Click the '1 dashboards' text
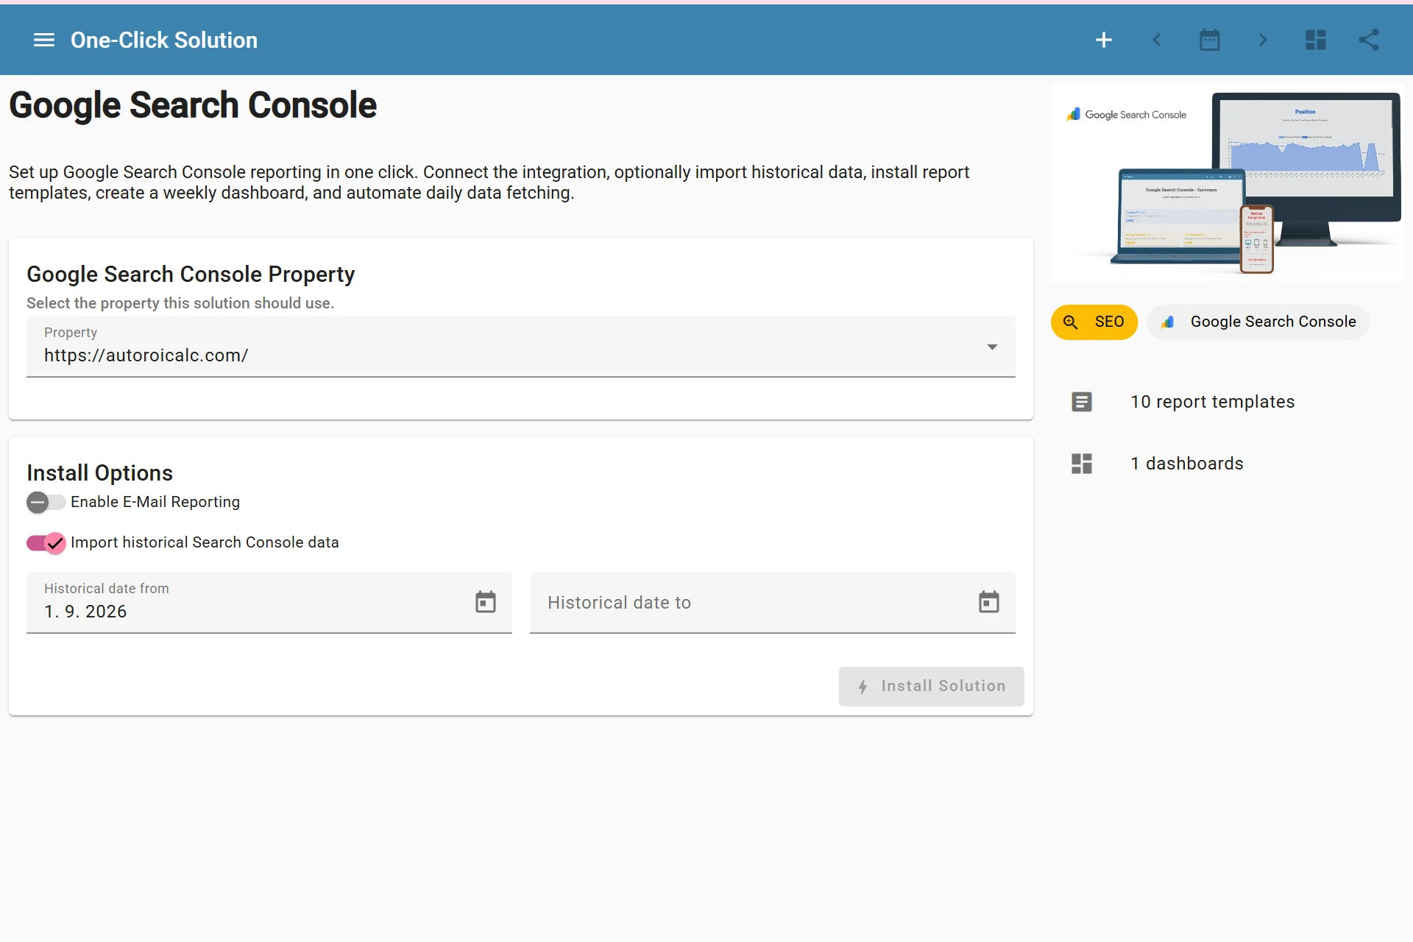 click(x=1186, y=464)
